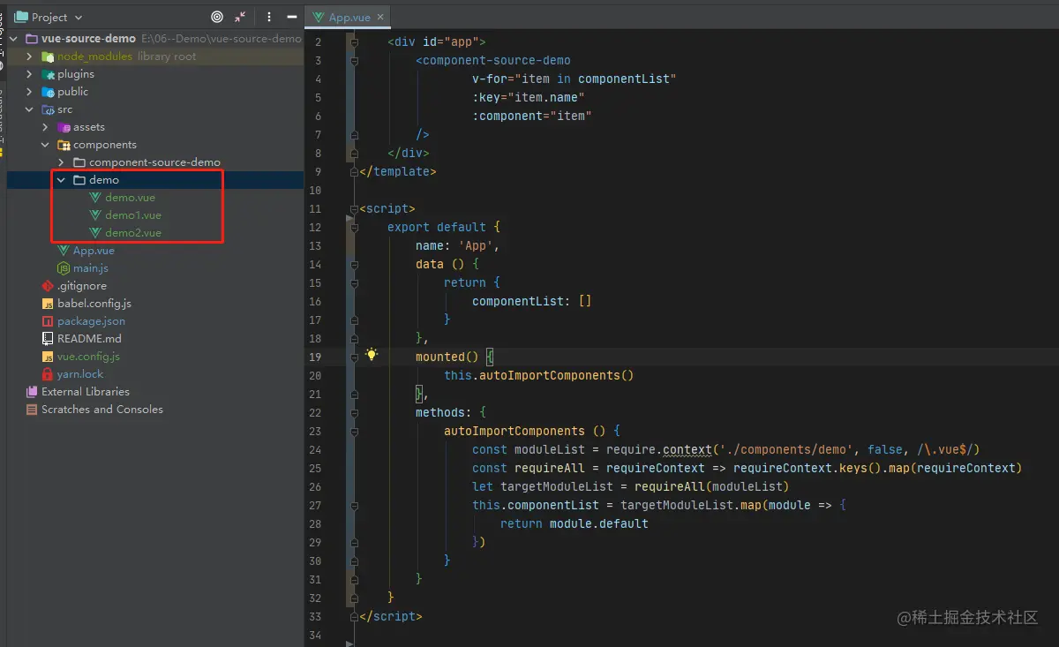
Task: Click the icon beside package.json
Action: pos(48,321)
